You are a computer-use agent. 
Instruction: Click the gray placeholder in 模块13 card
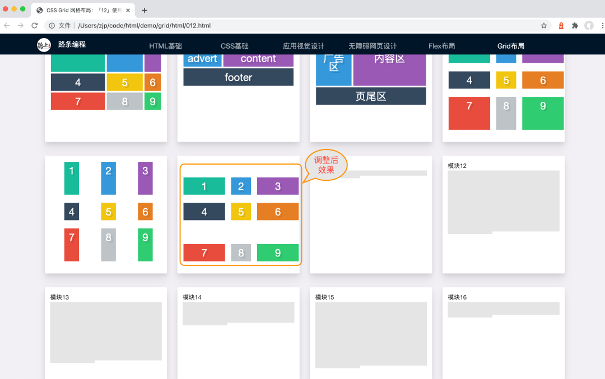106,332
